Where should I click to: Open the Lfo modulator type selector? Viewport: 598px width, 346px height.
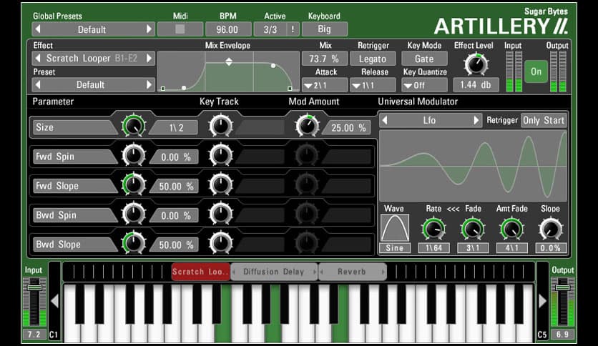430,120
